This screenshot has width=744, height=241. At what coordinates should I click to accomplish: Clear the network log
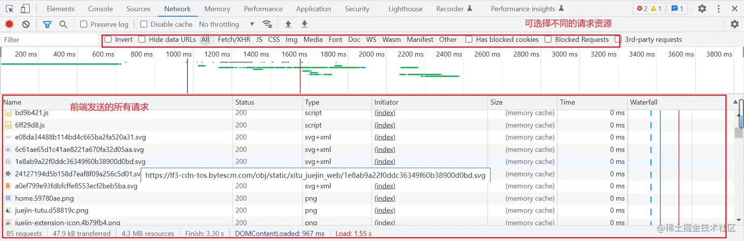point(26,24)
